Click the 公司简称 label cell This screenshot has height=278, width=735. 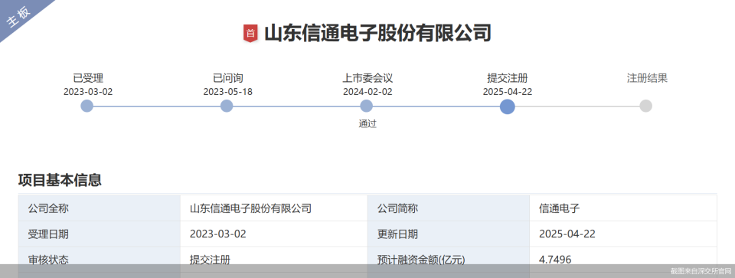449,208
